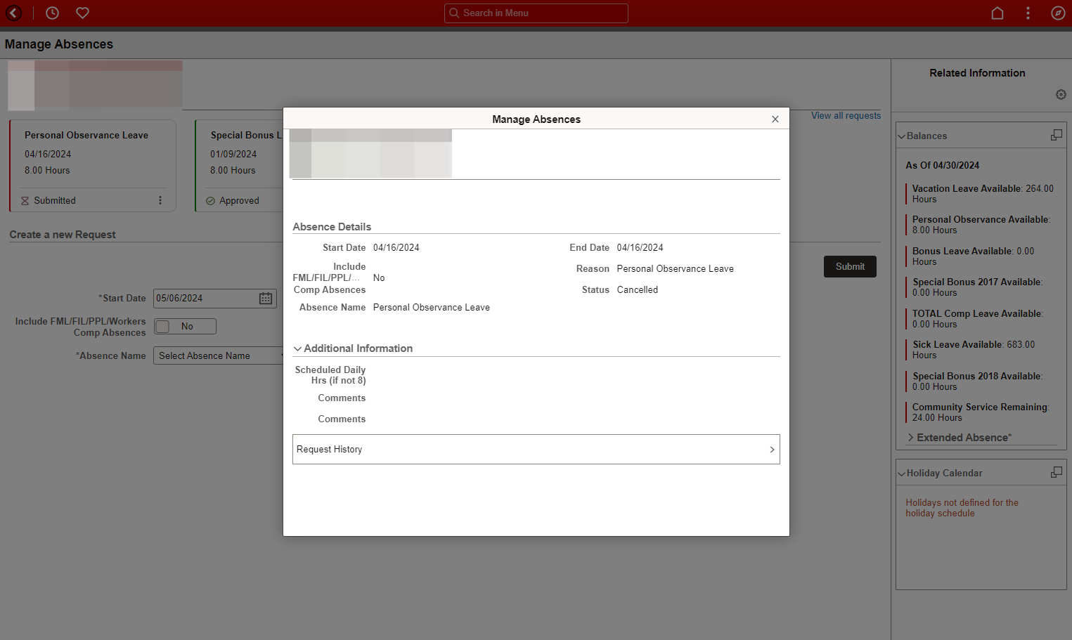The width and height of the screenshot is (1072, 640).
Task: Click 'Personal Observance Available' balance text
Action: [981, 225]
